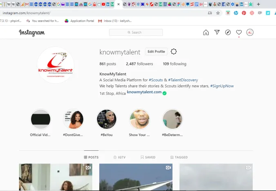Close the current Instagram tab
276x191 pixels.
(118, 4)
